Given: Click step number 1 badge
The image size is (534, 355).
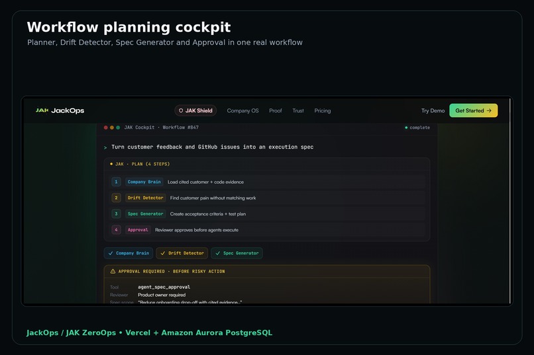Looking at the screenshot, I should pos(116,182).
